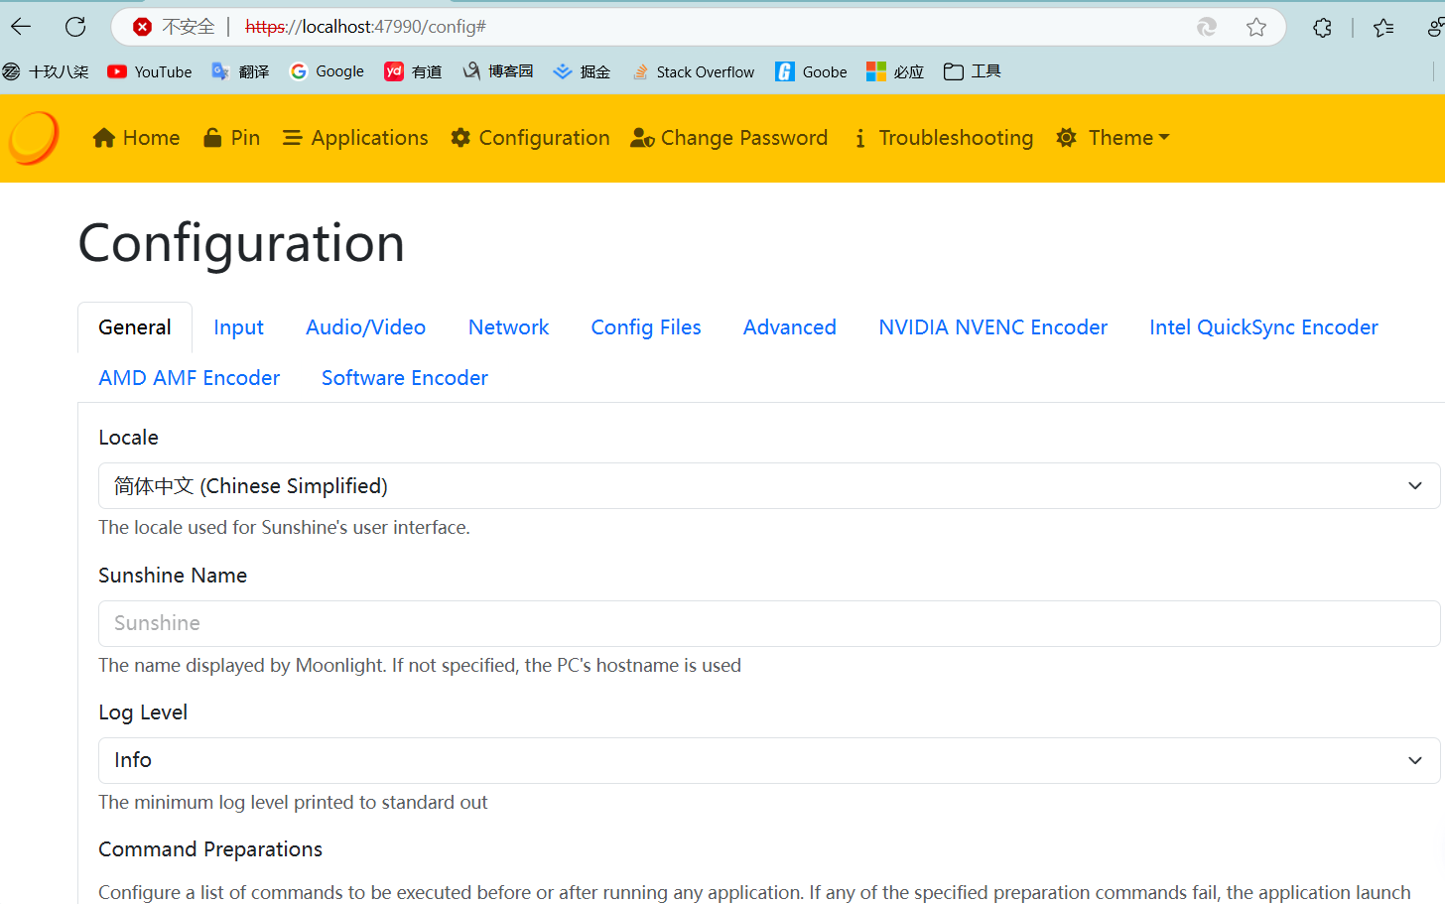Image resolution: width=1445 pixels, height=904 pixels.
Task: Open the favorites list icon
Action: pyautogui.click(x=1383, y=28)
